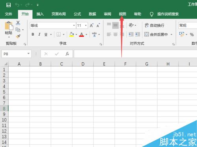Select the Cut scissors icon
197x147 pixels.
point(18,23)
